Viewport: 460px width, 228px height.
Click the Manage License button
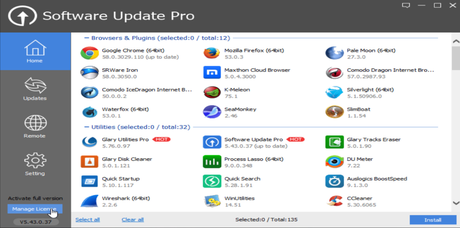pos(35,209)
